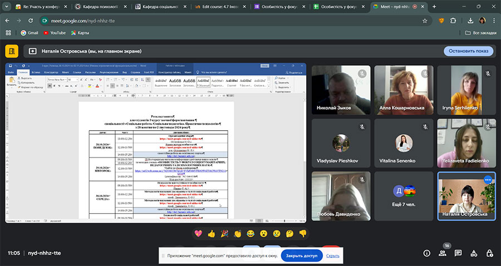Open the activities panel icon
501x266 pixels.
(x=474, y=253)
